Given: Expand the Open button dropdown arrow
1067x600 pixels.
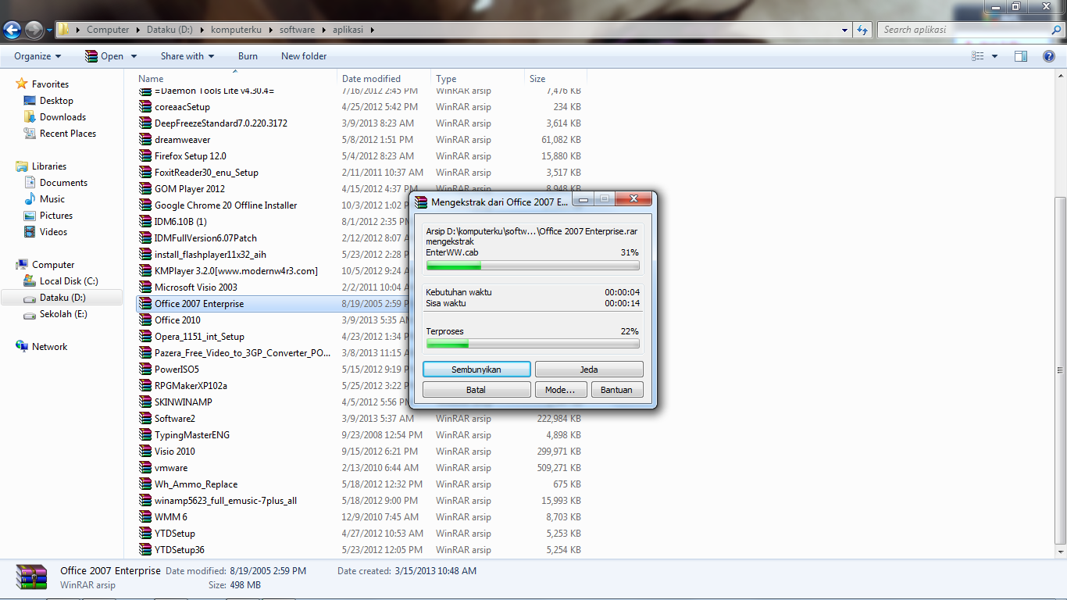Looking at the screenshot, I should (134, 56).
